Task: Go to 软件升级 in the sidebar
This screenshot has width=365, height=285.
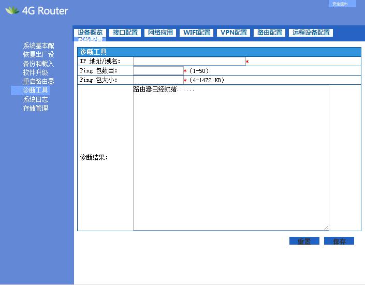Action: pos(35,72)
